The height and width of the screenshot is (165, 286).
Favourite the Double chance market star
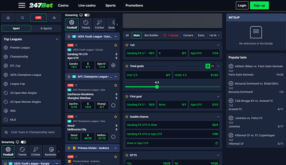(x=127, y=117)
